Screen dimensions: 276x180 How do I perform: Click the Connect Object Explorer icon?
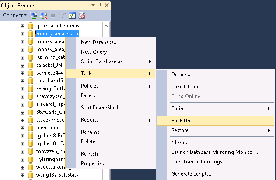pos(34,15)
